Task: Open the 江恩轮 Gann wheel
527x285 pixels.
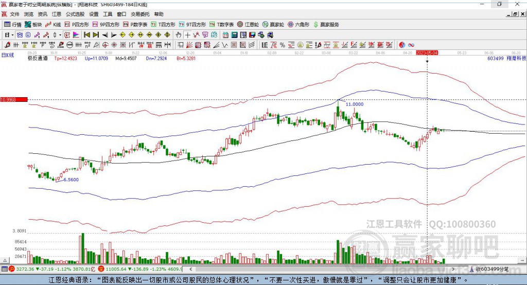Action: 248,25
